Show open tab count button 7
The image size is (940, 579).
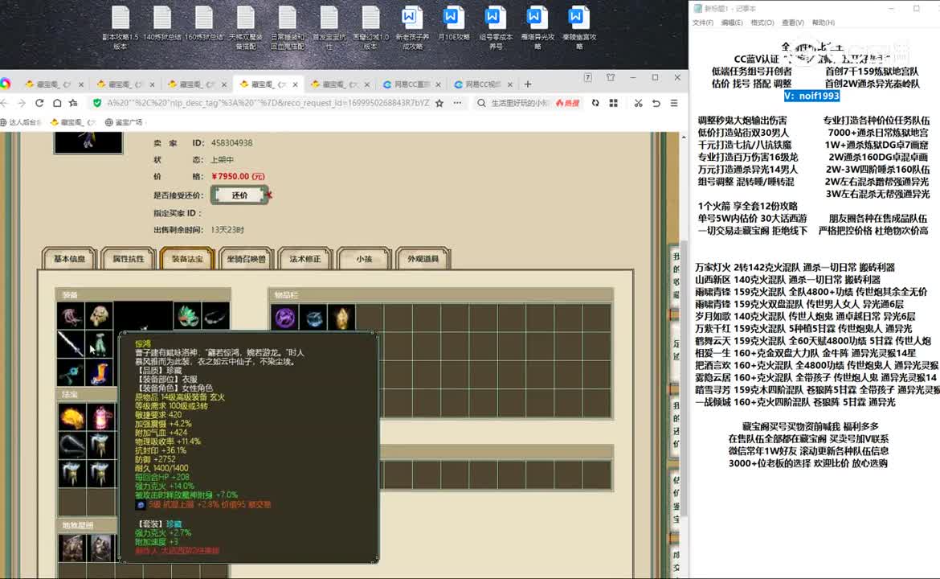pos(588,77)
